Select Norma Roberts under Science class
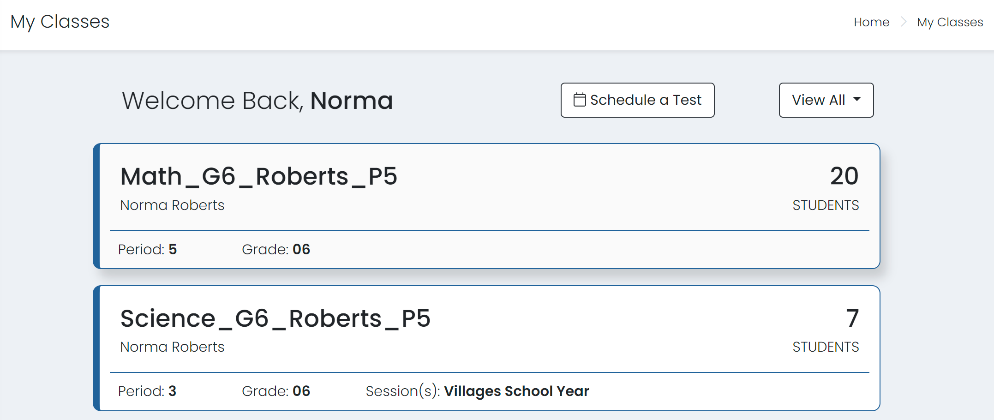 click(x=172, y=347)
